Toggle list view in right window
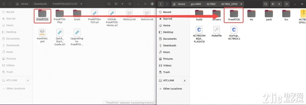Screen dimensions: 306x105 click(273, 4)
